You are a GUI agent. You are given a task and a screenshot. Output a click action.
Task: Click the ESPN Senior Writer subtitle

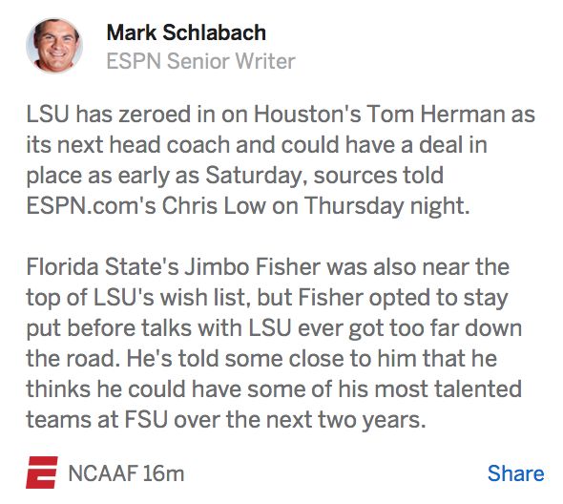click(200, 61)
